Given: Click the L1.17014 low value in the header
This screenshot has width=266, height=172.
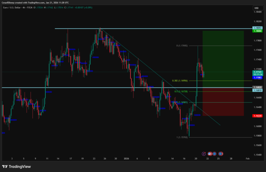Looking at the screenshot, I should pyautogui.click(x=59, y=7).
